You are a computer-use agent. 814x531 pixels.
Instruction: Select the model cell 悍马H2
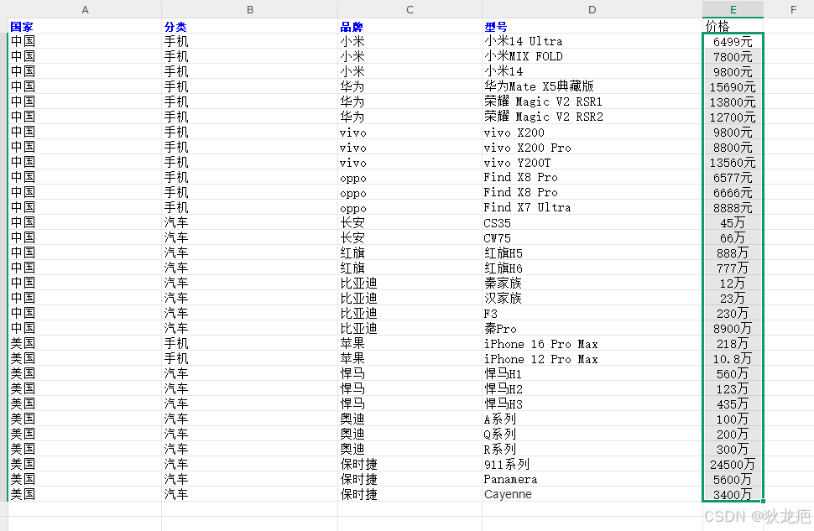(592, 388)
